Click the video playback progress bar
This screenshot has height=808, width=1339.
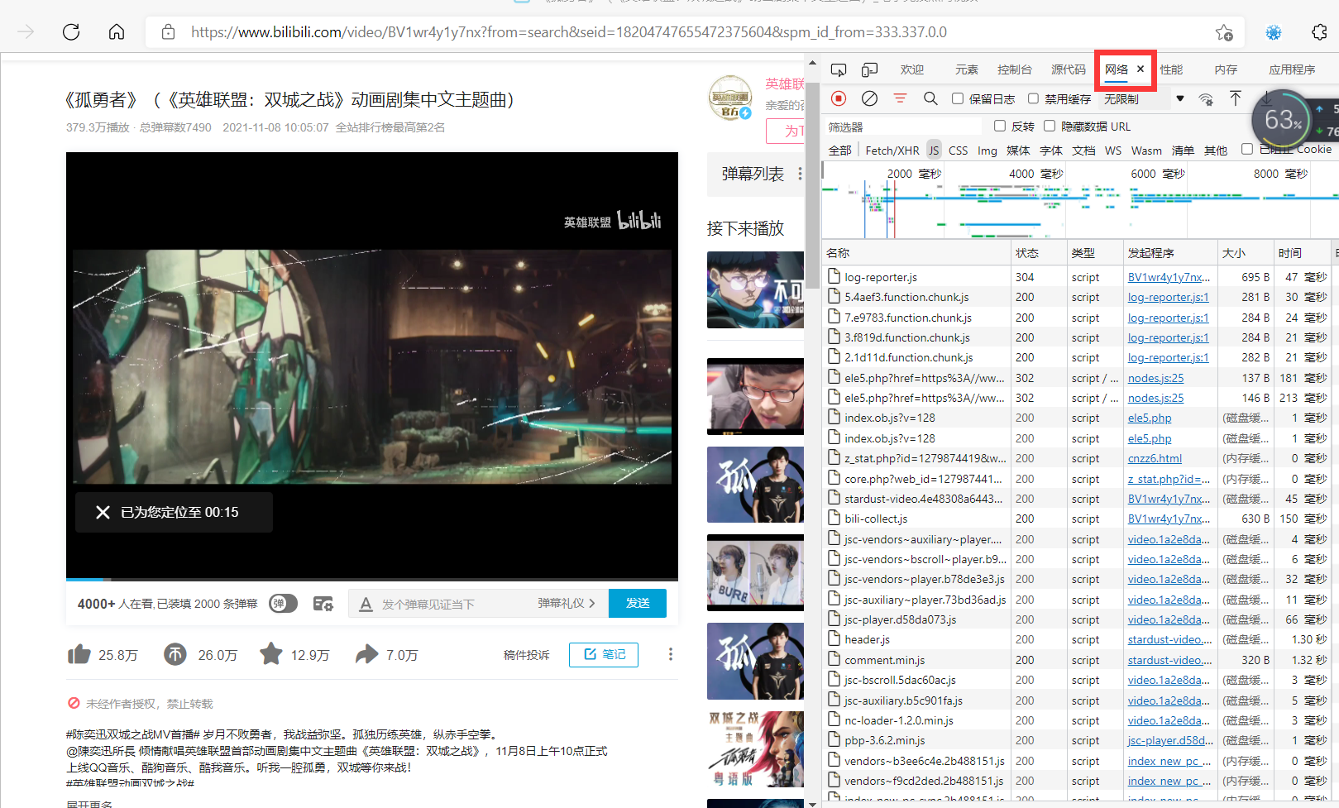pos(372,579)
